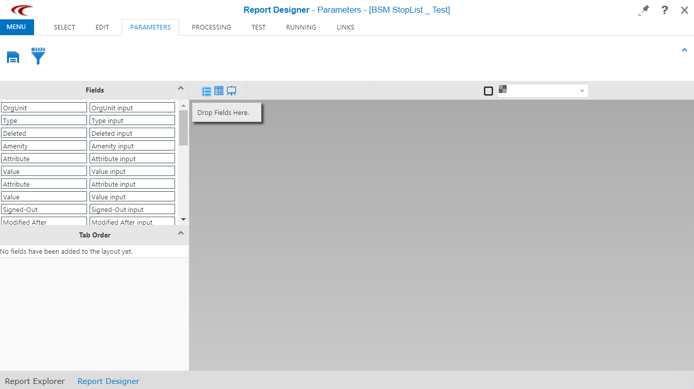The width and height of the screenshot is (694, 389).
Task: Collapse the toolbar using the top-right chevron
Action: click(x=684, y=50)
